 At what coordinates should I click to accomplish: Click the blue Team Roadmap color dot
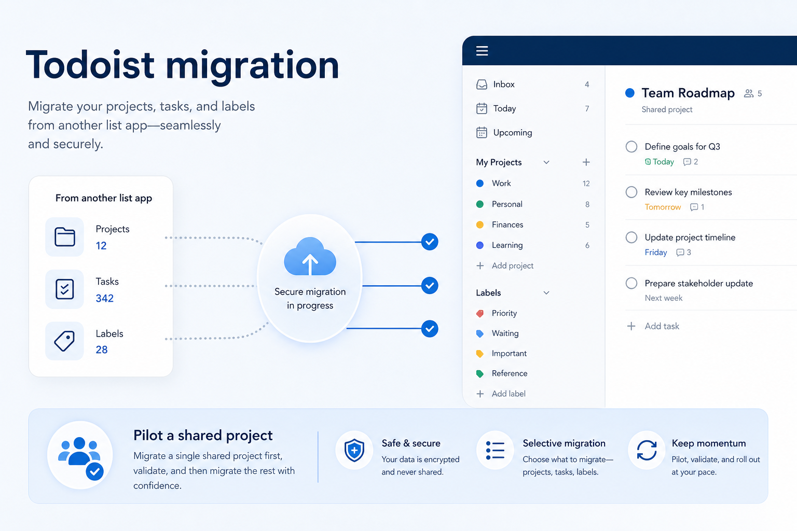[630, 93]
